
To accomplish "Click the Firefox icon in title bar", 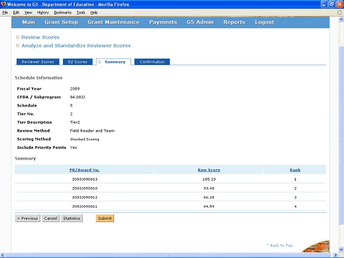I will pos(4,4).
